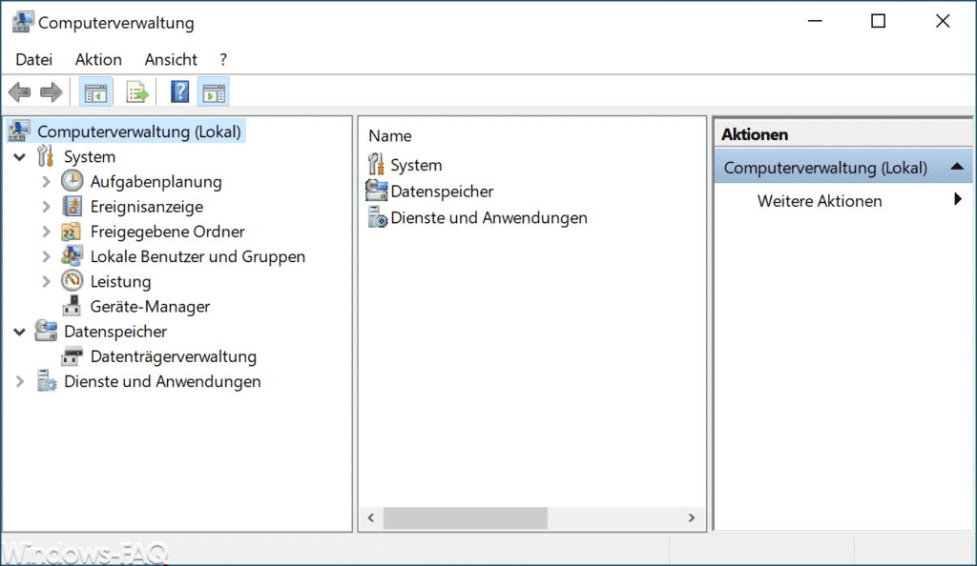Viewport: 977px width, 566px height.
Task: Open the ? help menu
Action: click(223, 59)
